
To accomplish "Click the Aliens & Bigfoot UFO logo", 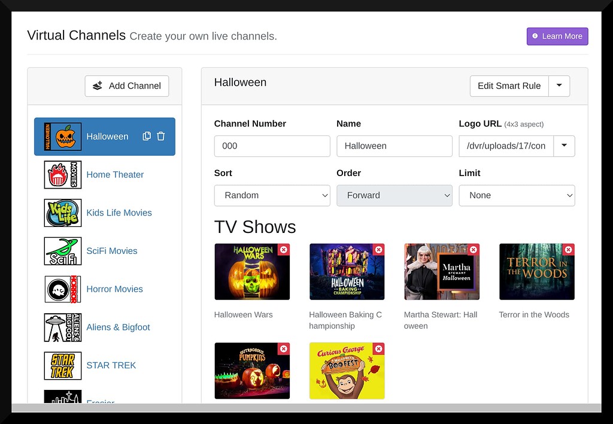I will pyautogui.click(x=62, y=327).
